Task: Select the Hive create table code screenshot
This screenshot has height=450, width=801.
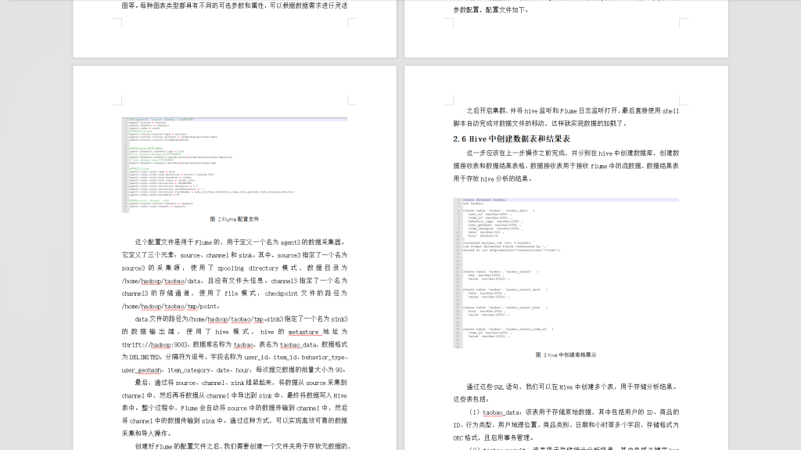Action: pyautogui.click(x=566, y=273)
